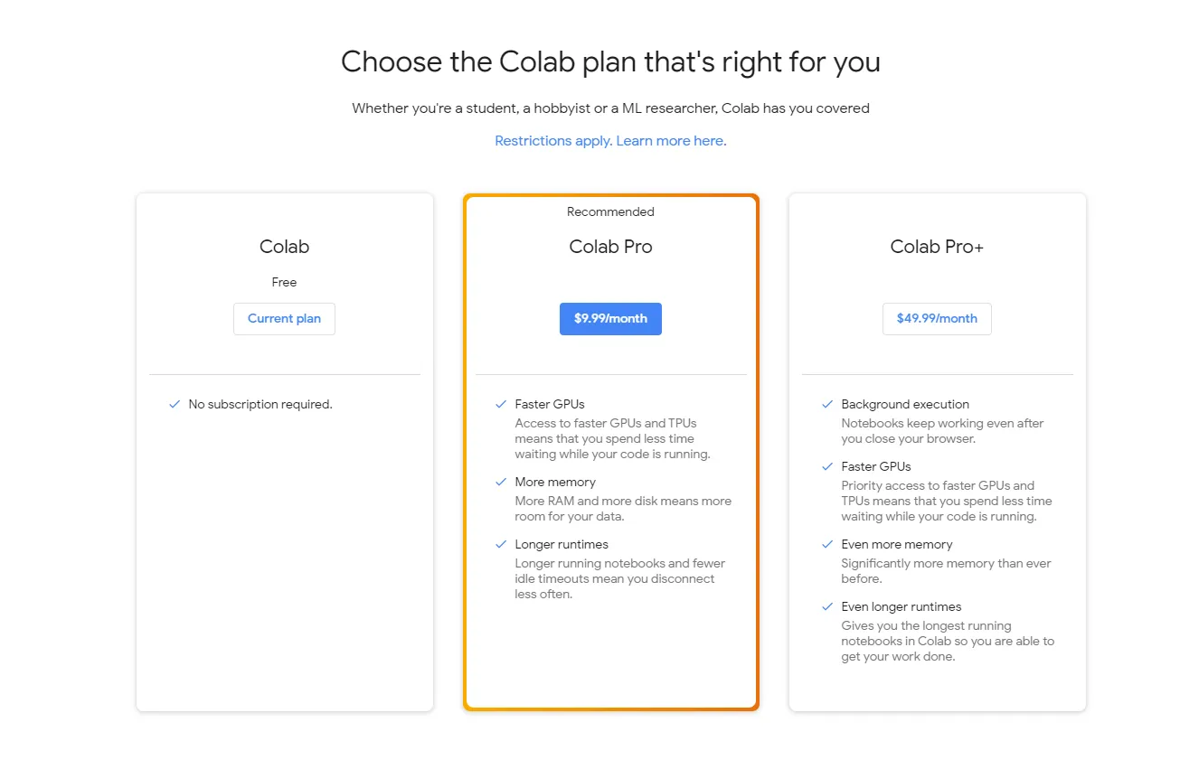Click the Colab Pro+ Faster GPUs checkmark

pyautogui.click(x=827, y=467)
